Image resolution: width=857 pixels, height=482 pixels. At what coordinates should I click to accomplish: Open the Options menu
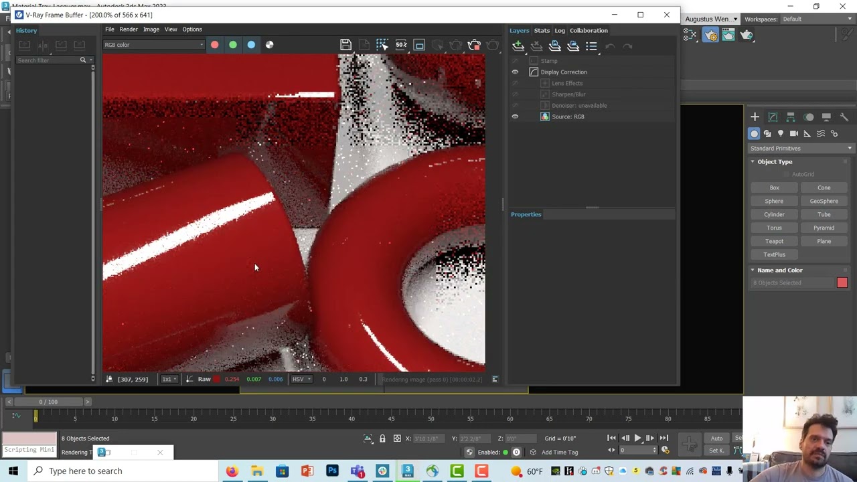[x=192, y=29]
